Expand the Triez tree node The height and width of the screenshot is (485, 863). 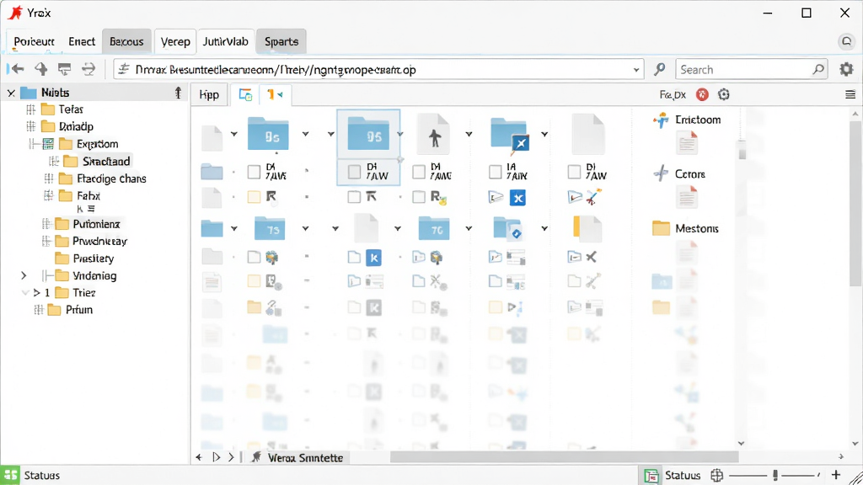pos(37,292)
